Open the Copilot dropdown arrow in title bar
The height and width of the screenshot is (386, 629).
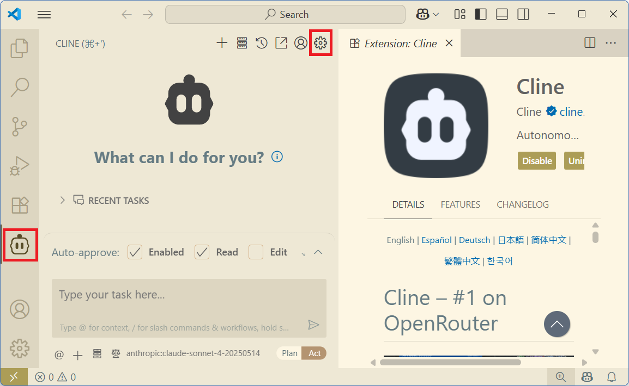[x=436, y=15]
